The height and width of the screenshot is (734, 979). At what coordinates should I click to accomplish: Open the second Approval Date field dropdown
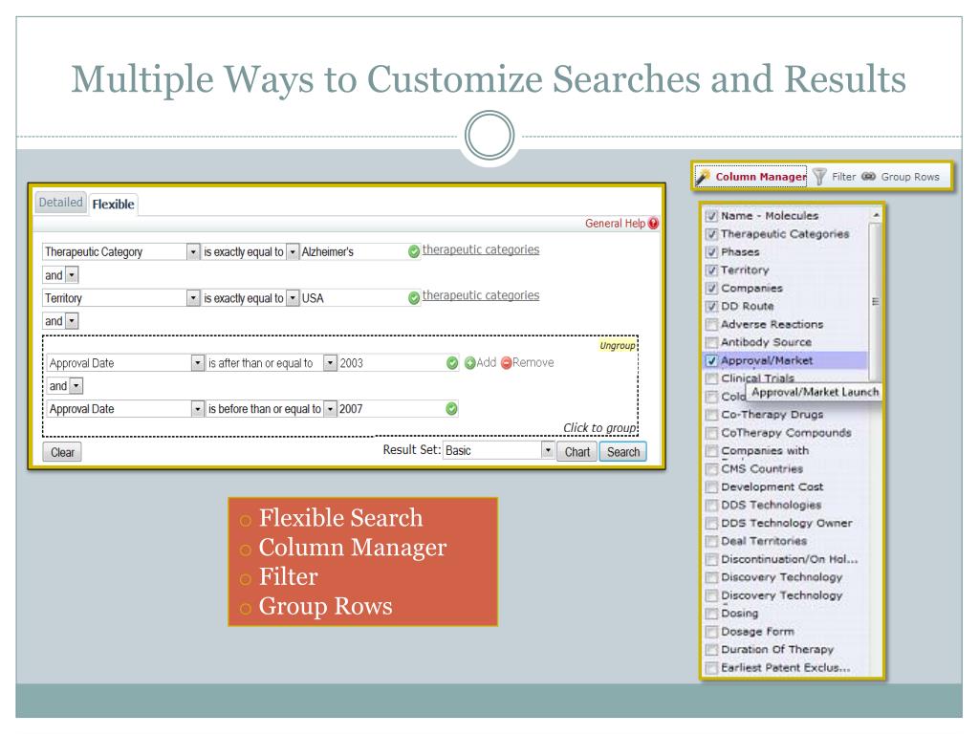[197, 409]
